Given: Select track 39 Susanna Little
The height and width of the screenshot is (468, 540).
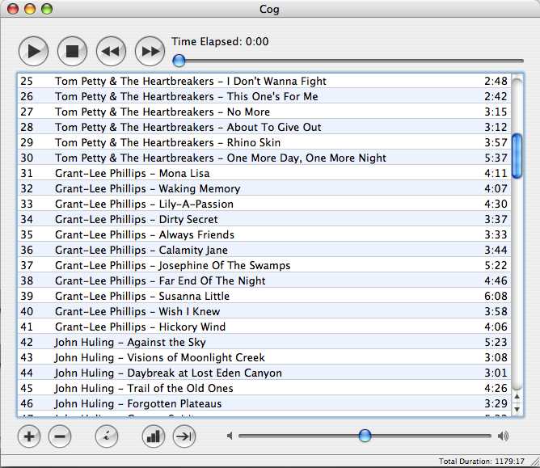Looking at the screenshot, I should pos(264,296).
